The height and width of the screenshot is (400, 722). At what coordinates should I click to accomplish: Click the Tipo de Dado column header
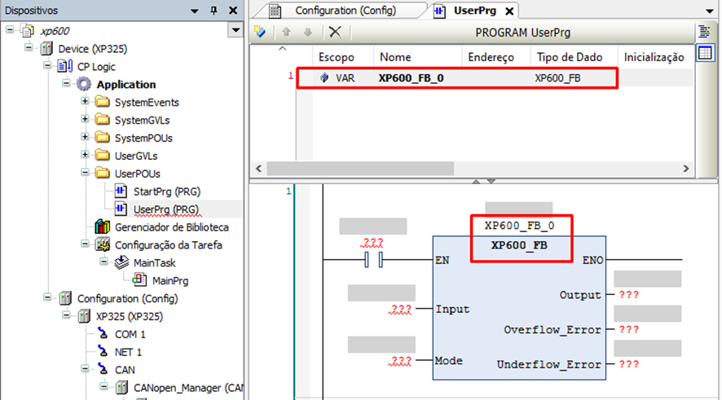click(x=570, y=57)
